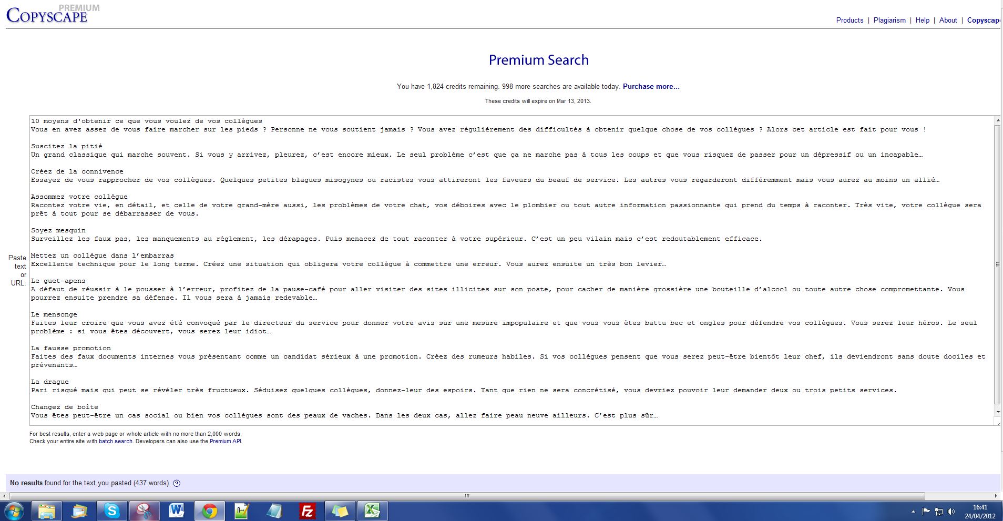This screenshot has width=1003, height=521.
Task: Expand hidden system tray icons arrow
Action: point(913,512)
